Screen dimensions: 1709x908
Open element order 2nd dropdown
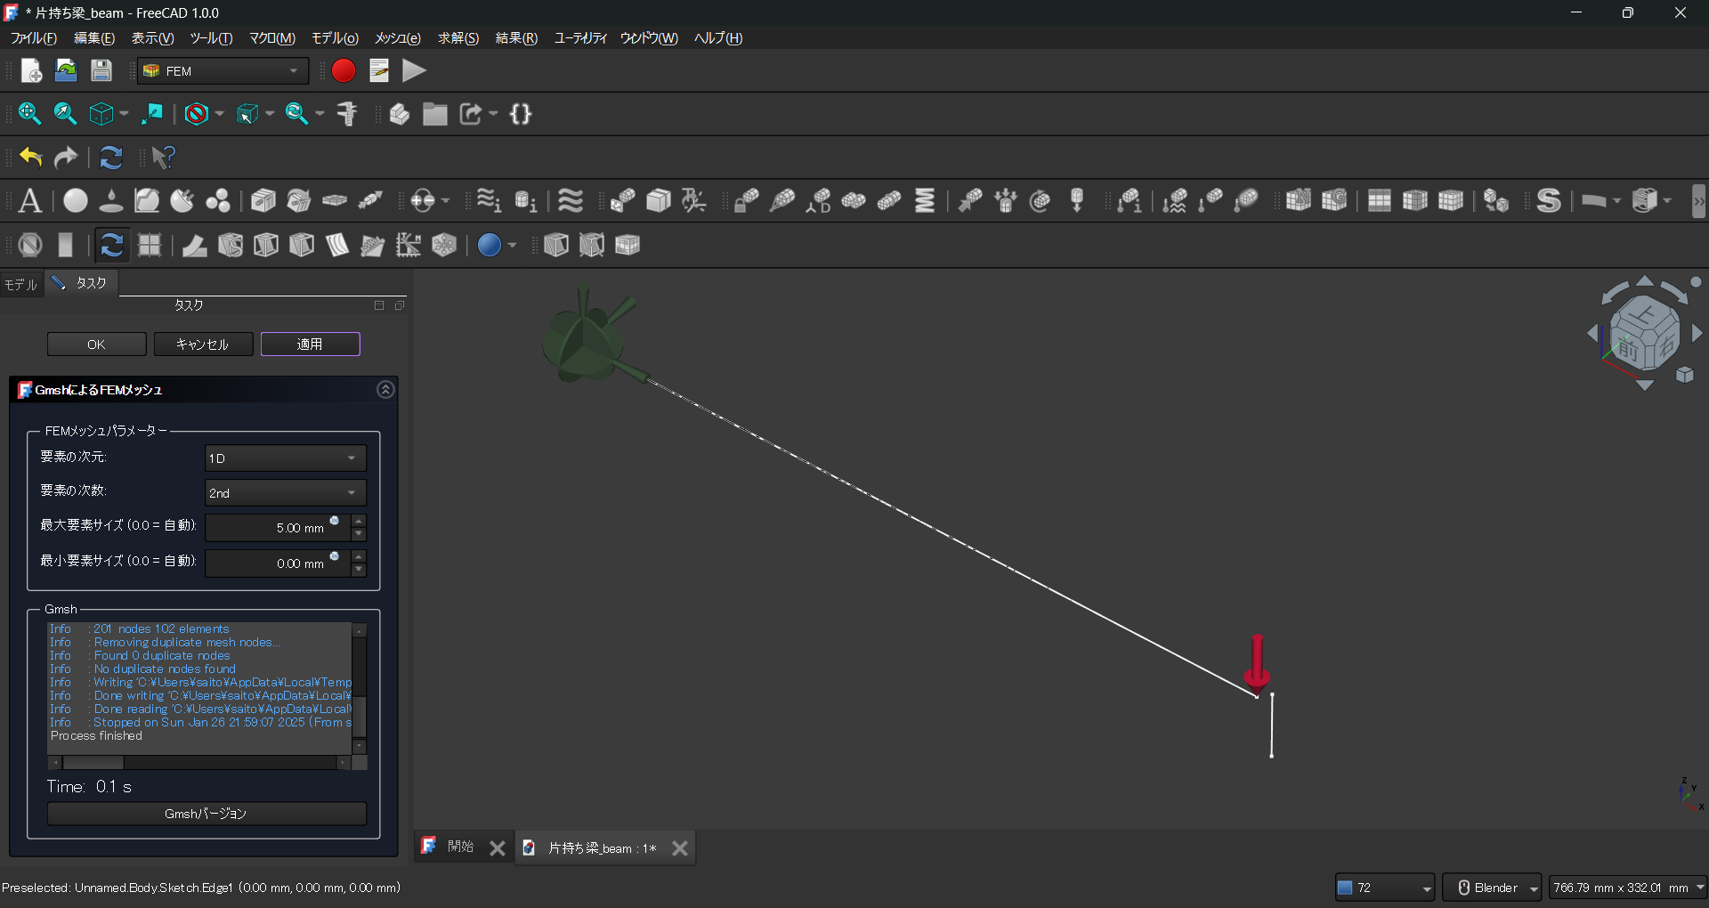point(286,493)
